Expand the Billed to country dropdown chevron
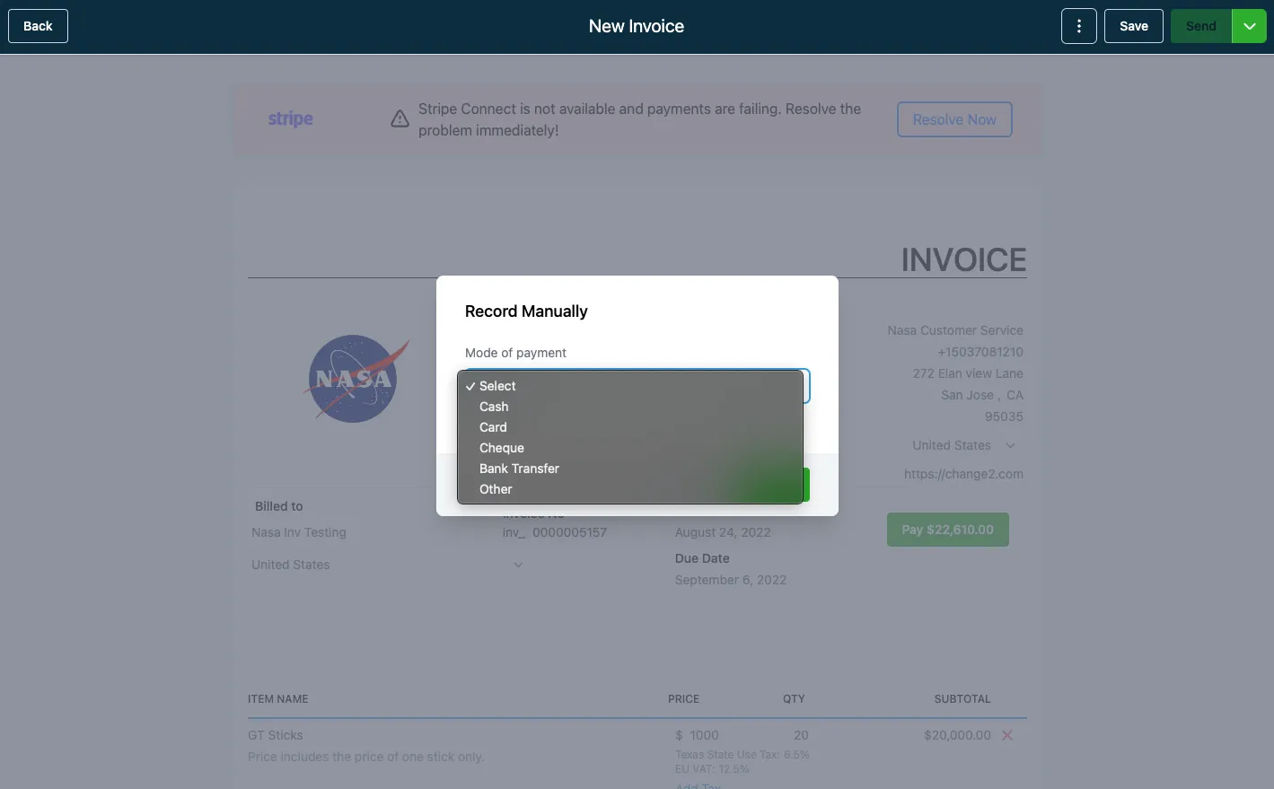Viewport: 1274px width, 789px height. tap(518, 565)
